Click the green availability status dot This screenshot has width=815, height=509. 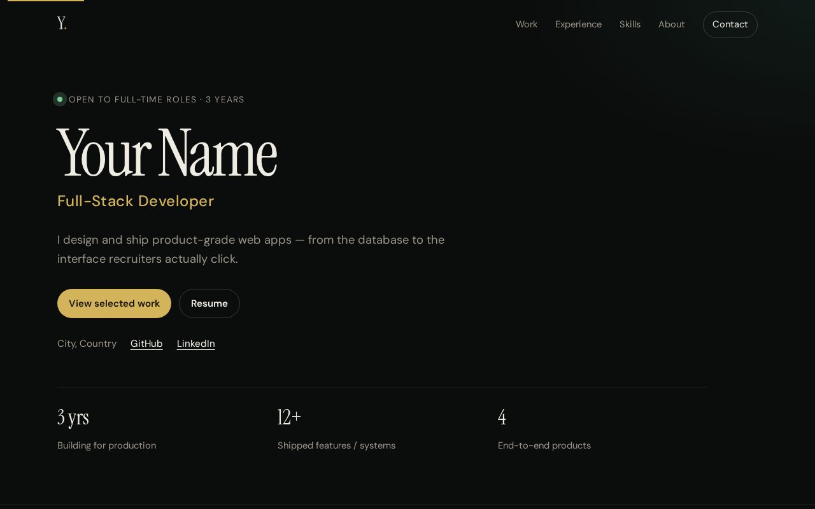coord(60,99)
